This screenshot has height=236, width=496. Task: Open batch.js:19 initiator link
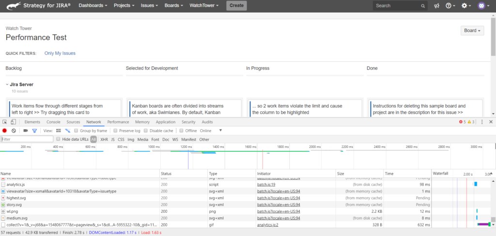click(266, 184)
